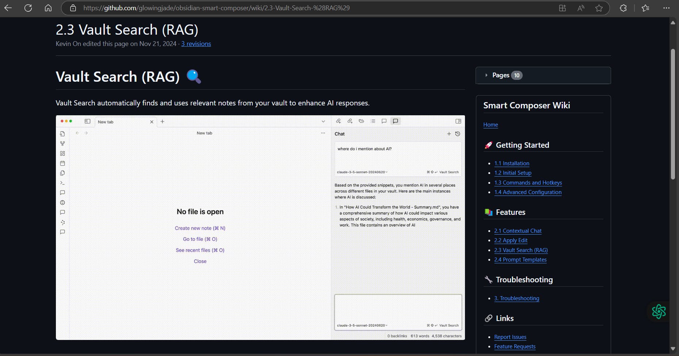Open the 3. Troubleshooting page link
679x356 pixels.
coord(517,298)
